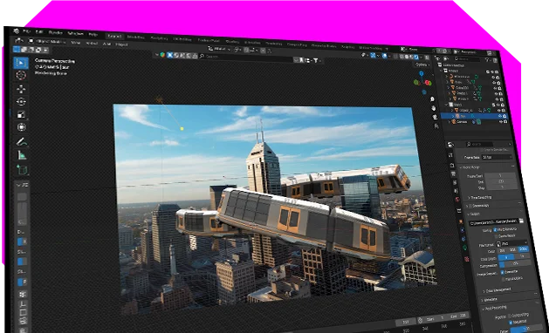Screen dimensions: 549x333
Task: Select the 3D Cursor tool
Action: [x=21, y=75]
